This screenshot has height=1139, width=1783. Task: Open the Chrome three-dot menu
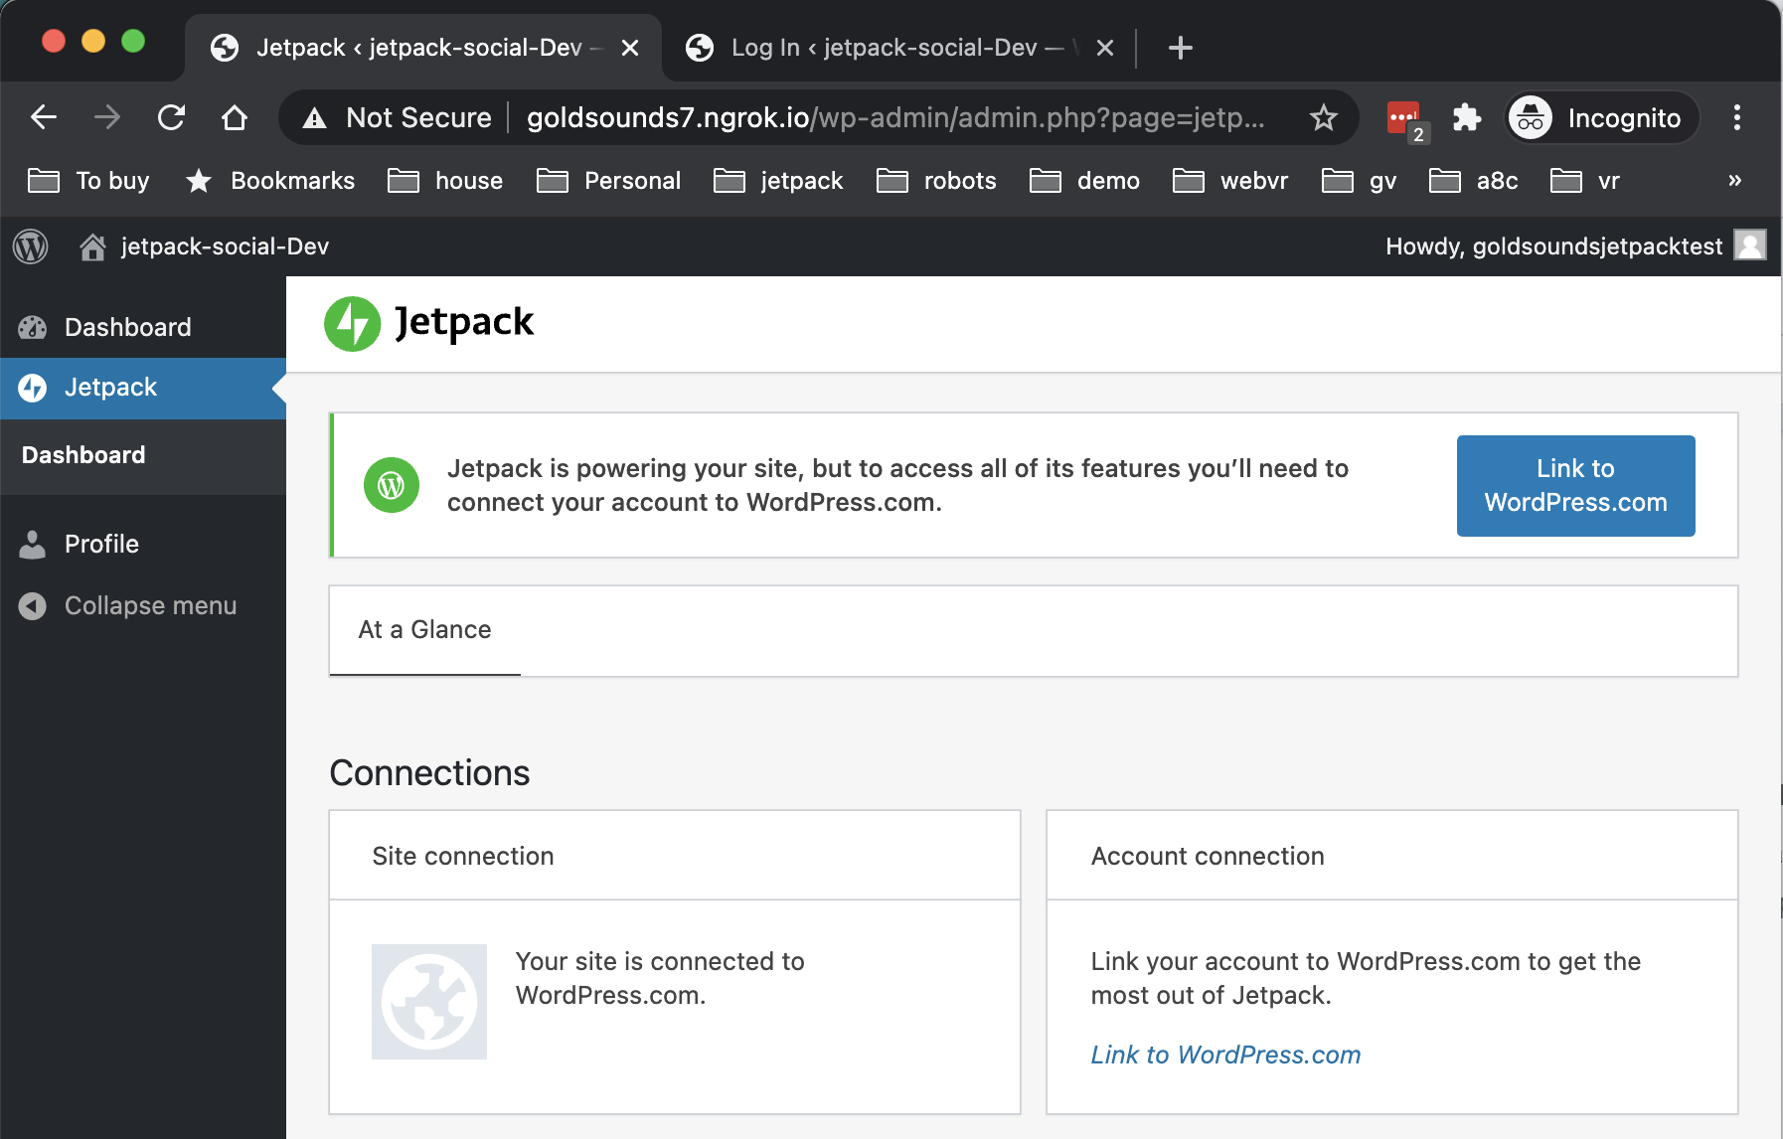[x=1736, y=117]
